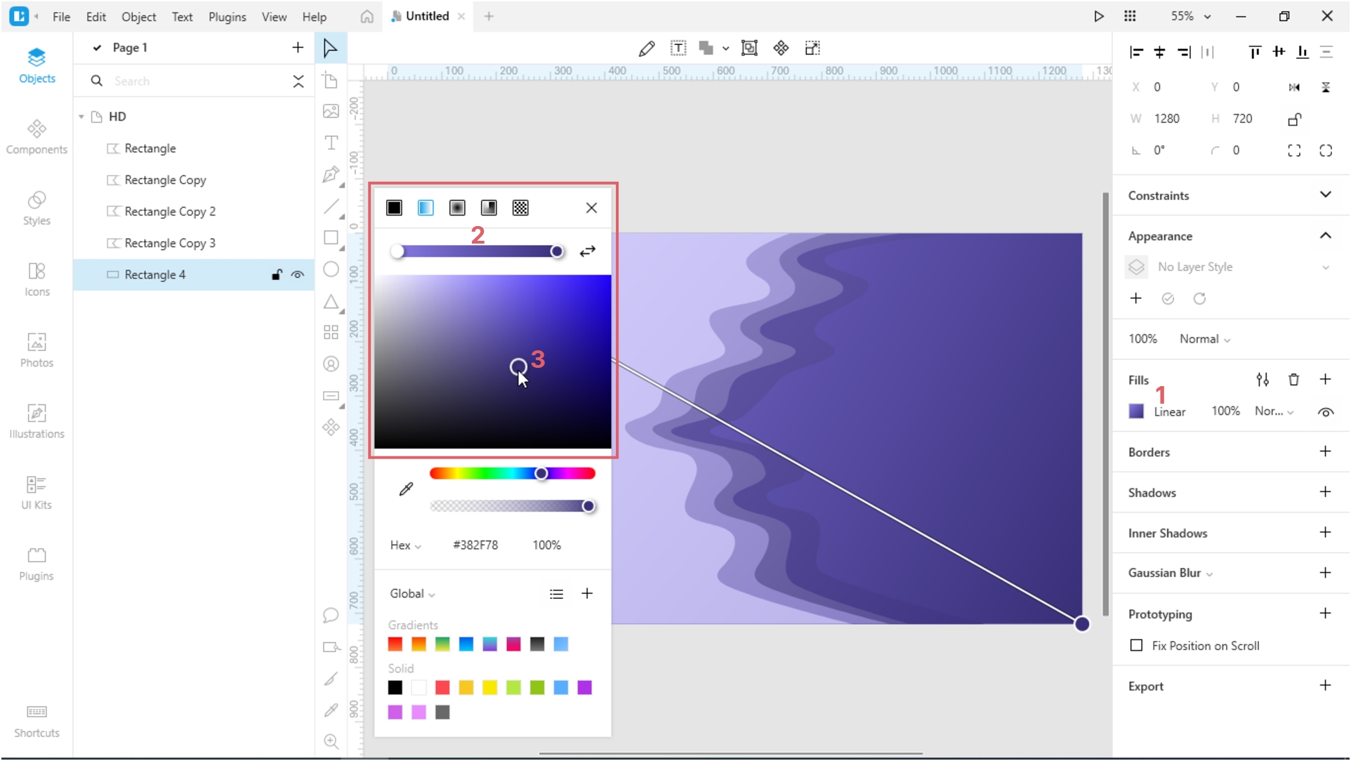Add a new border
1351x761 pixels.
pyautogui.click(x=1326, y=451)
